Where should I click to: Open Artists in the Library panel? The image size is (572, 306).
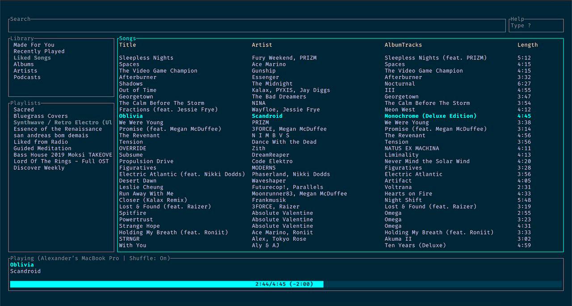click(25, 71)
